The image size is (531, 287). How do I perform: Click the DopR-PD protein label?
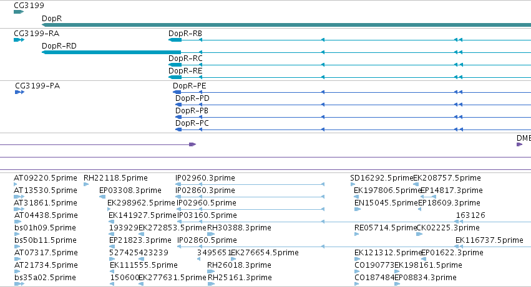tap(192, 98)
